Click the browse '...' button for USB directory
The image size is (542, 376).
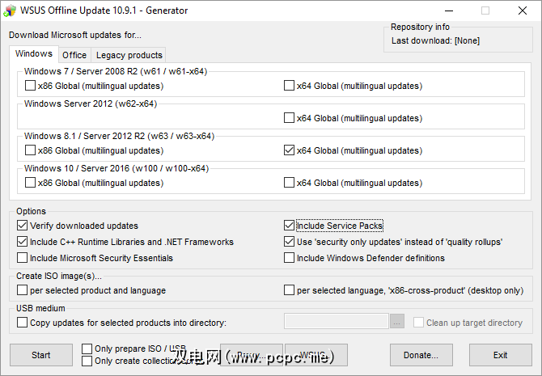[397, 322]
